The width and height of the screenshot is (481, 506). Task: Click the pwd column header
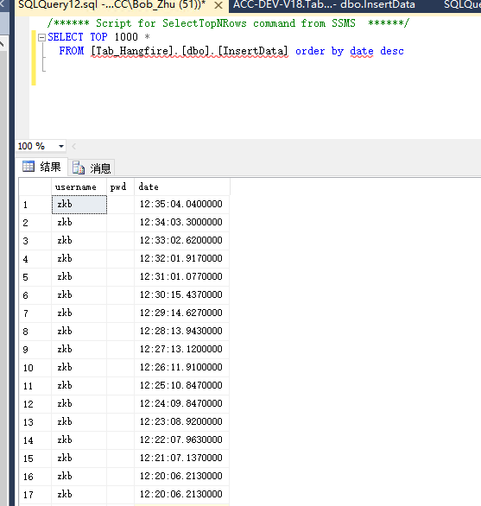click(x=120, y=187)
